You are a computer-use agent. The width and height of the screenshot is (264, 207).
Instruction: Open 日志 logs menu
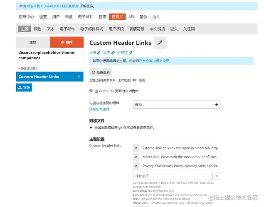(x=103, y=17)
